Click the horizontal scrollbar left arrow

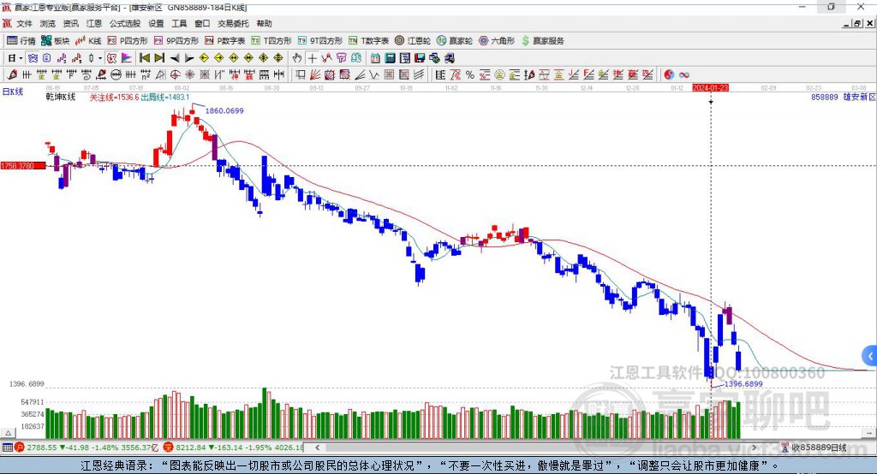318,447
